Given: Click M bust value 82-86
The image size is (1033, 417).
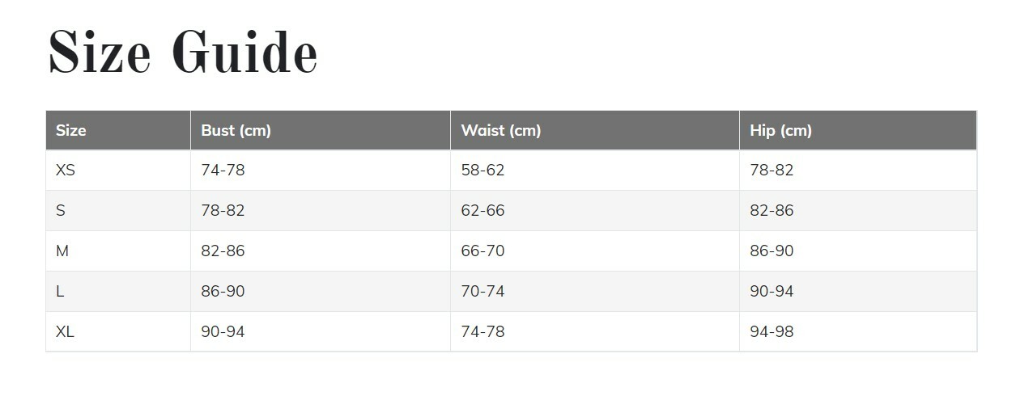Looking at the screenshot, I should click(x=223, y=251).
